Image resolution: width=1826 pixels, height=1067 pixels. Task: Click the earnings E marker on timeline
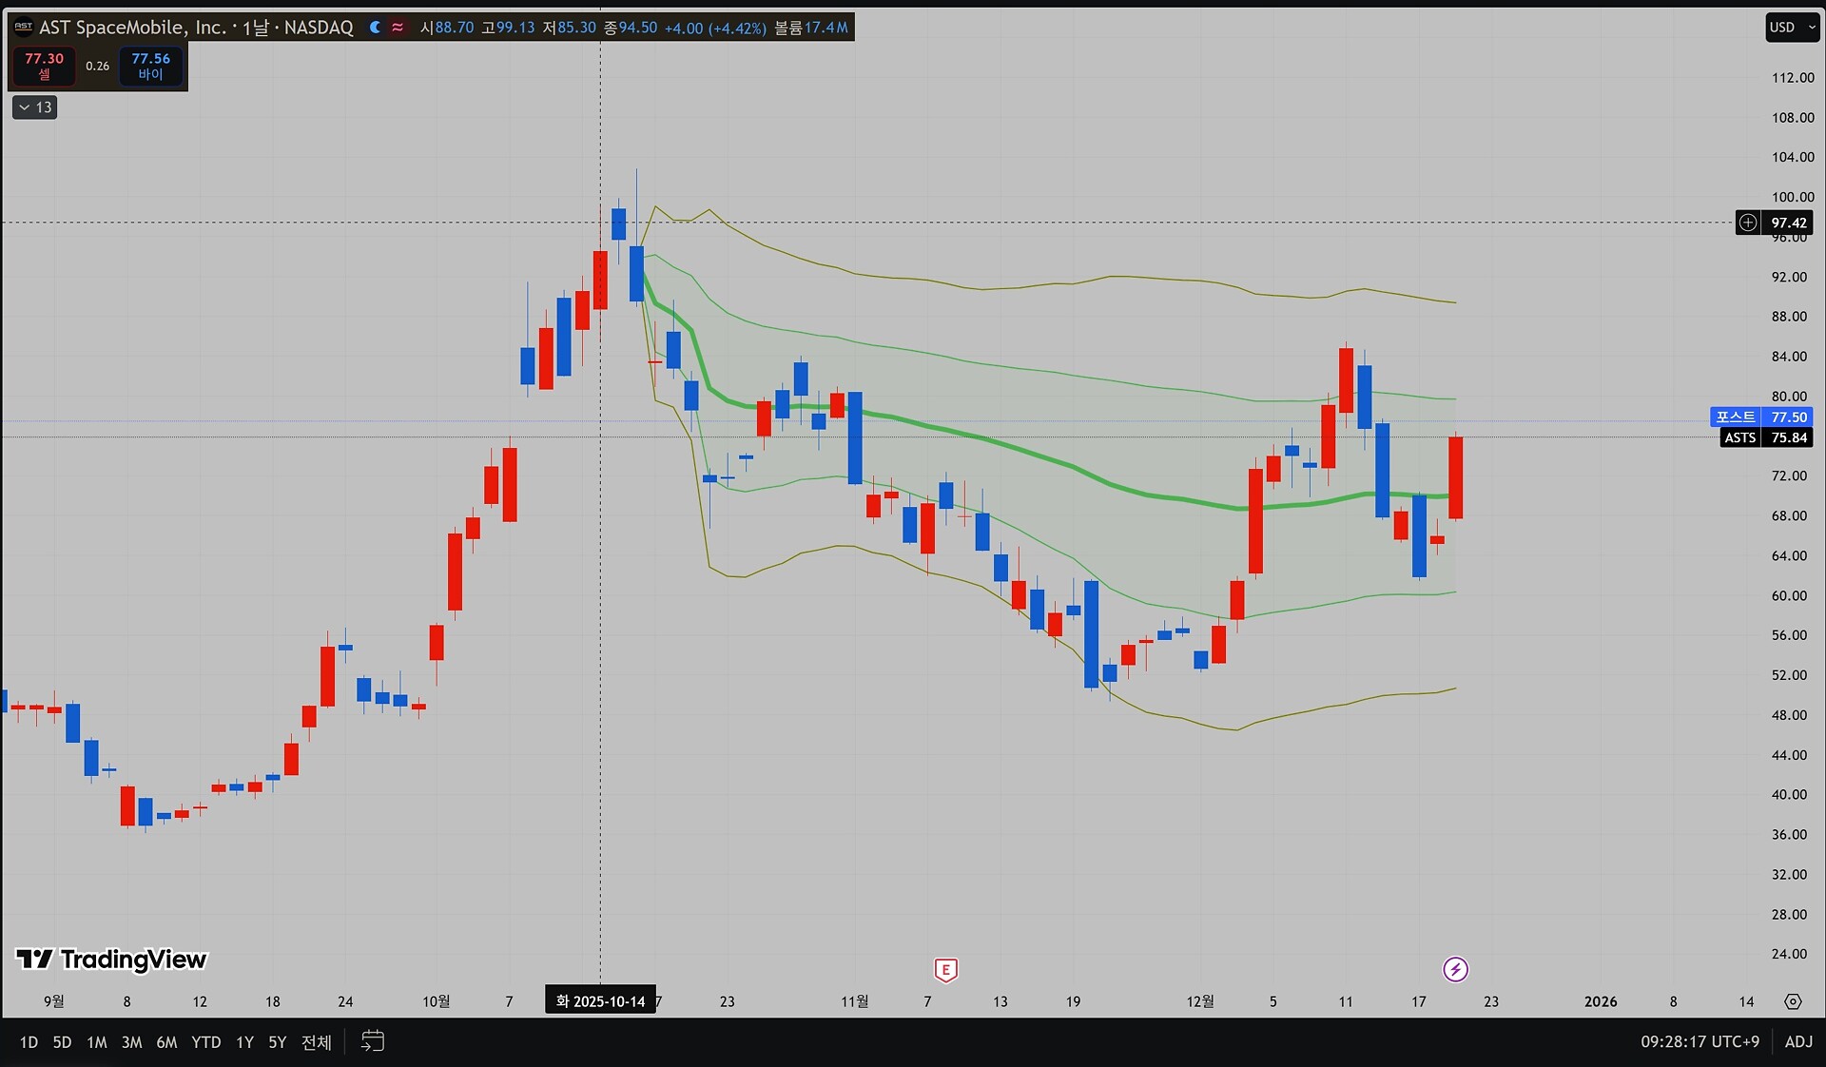point(945,969)
